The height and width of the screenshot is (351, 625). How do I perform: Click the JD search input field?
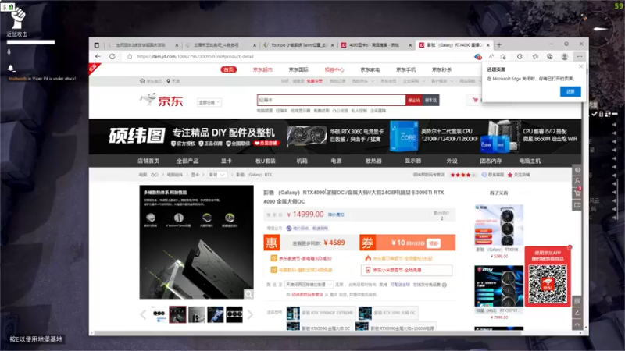click(331, 101)
